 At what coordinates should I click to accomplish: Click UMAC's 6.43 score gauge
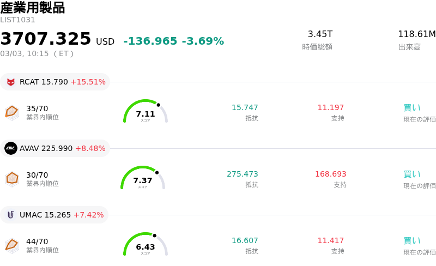pos(146,245)
